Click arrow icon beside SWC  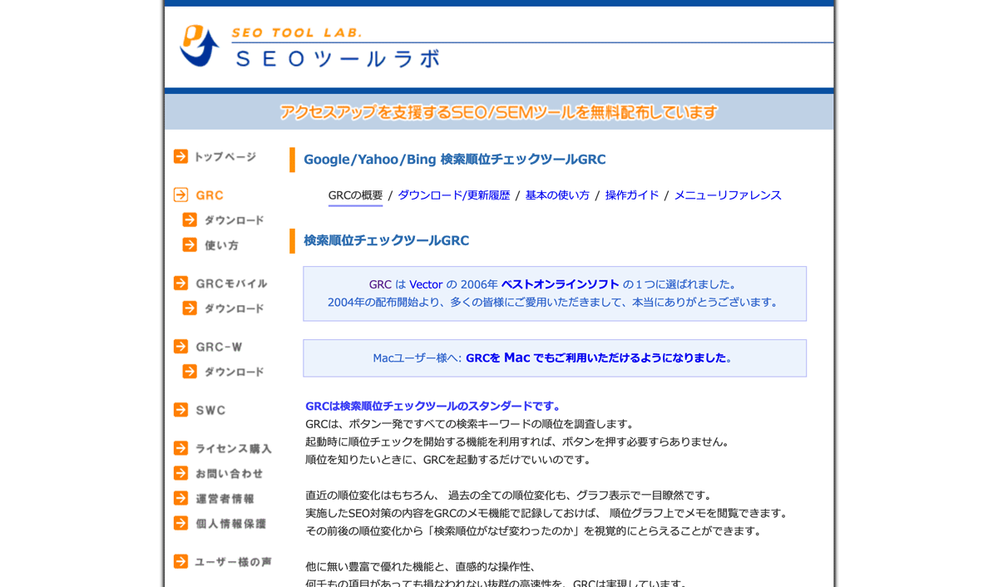[x=180, y=409]
